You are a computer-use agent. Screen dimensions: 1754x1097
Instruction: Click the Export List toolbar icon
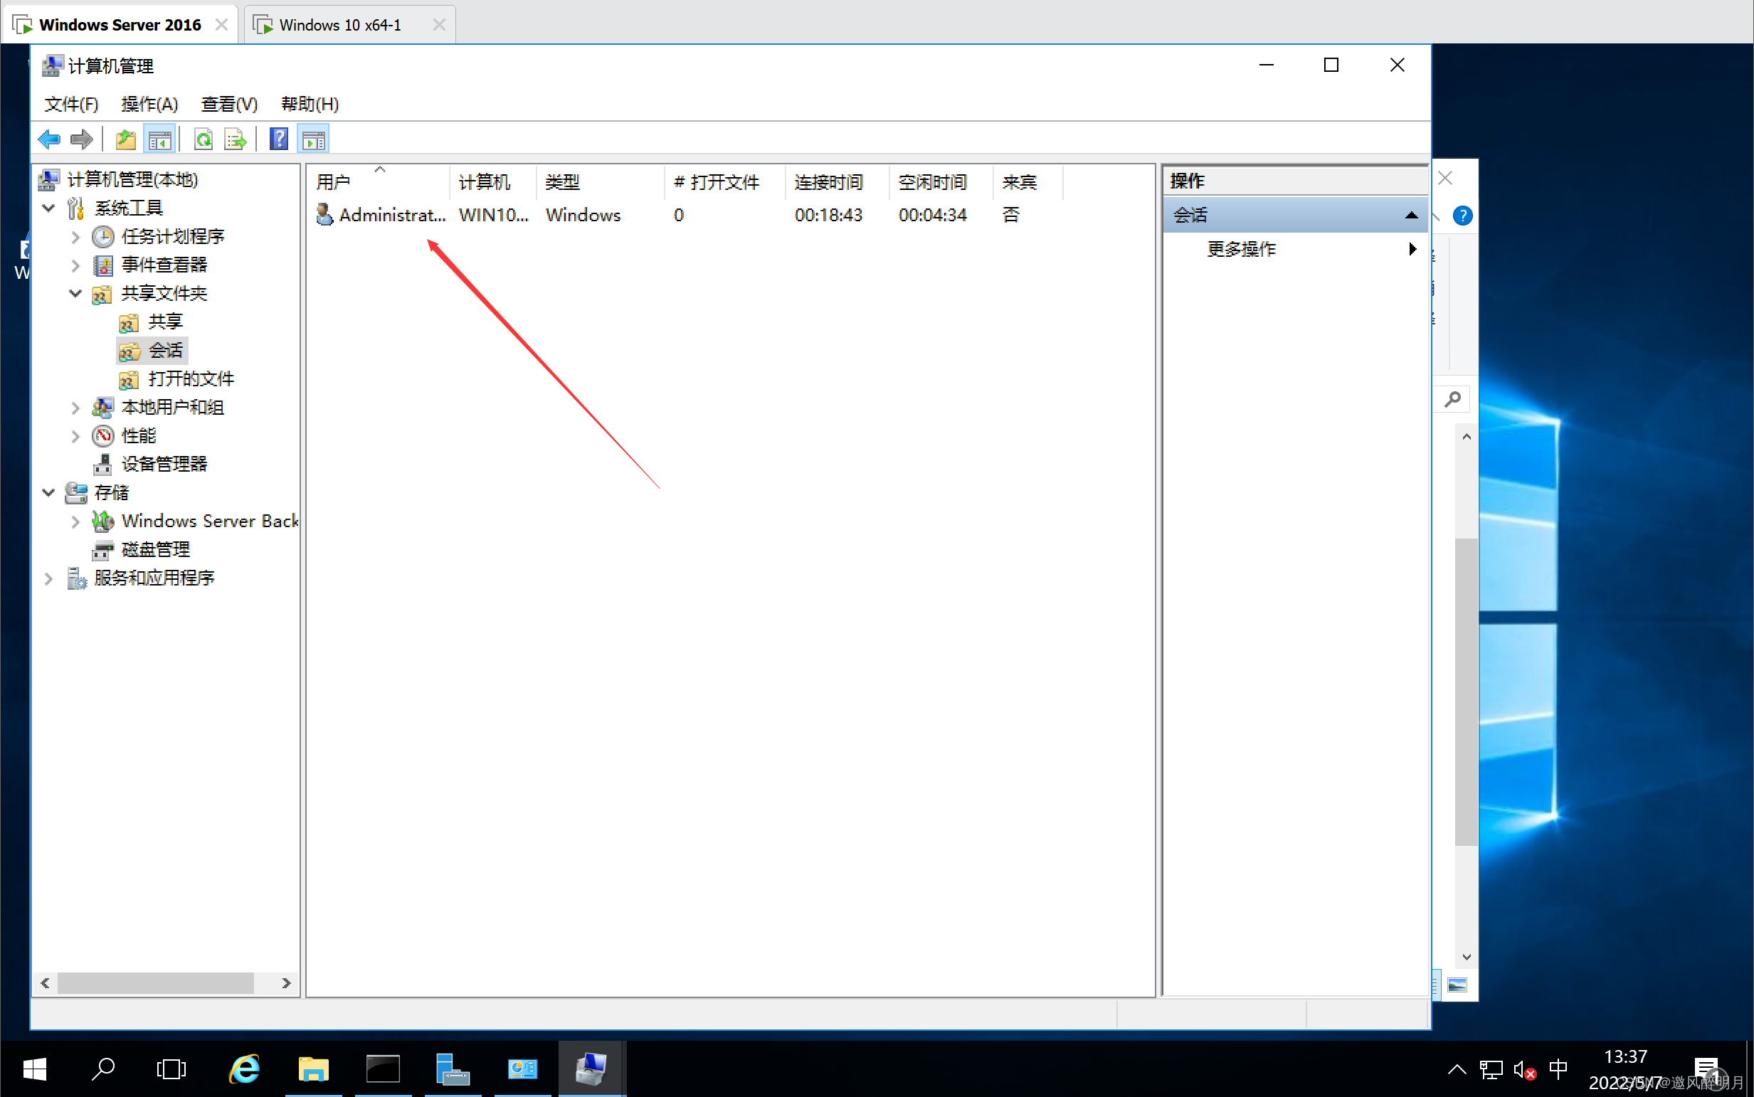[236, 139]
